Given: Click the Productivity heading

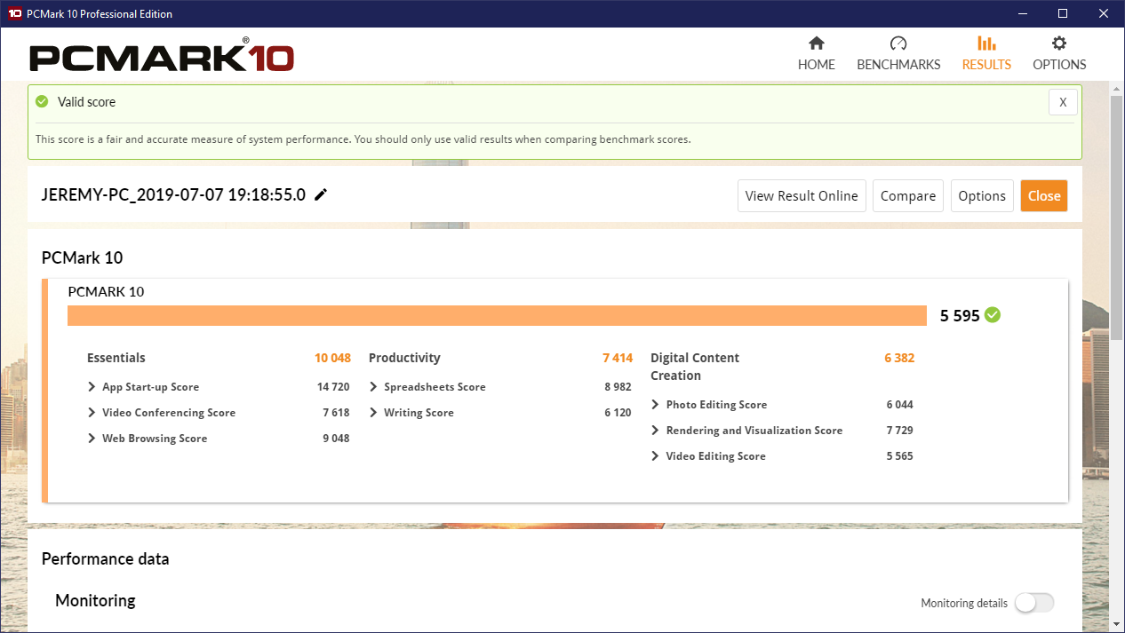Looking at the screenshot, I should point(404,358).
